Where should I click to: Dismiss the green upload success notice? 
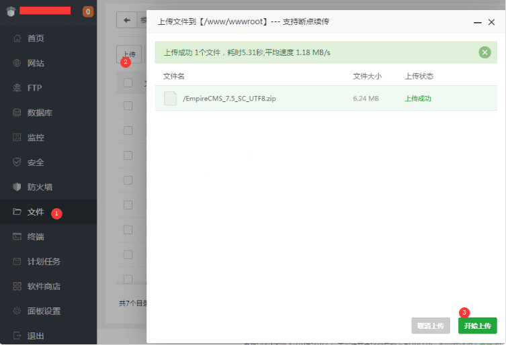(x=484, y=52)
